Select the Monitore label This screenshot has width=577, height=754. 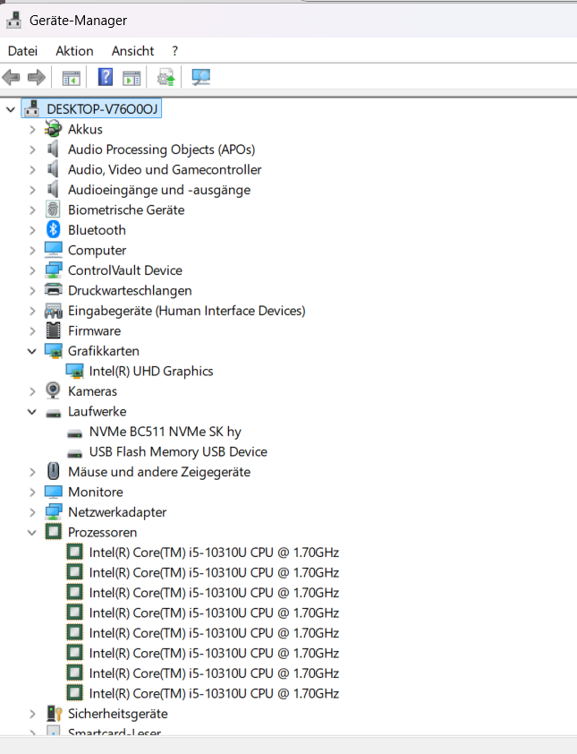95,492
